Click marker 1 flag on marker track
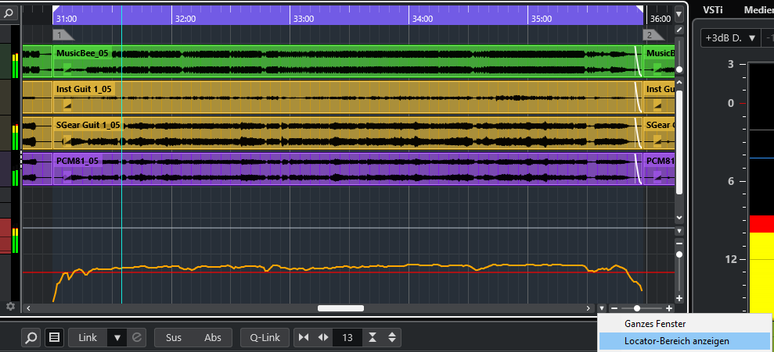 point(63,35)
